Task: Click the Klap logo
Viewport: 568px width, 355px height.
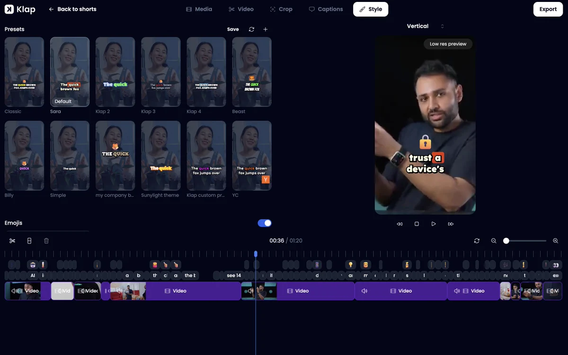Action: tap(20, 9)
